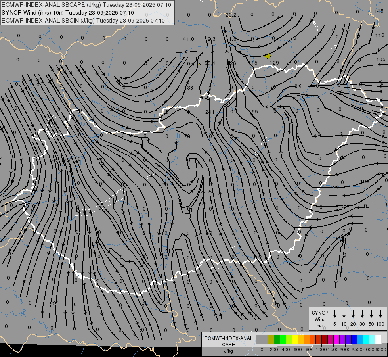Click the 165 CAPE value on map
388x357 pixels.
coord(253,112)
